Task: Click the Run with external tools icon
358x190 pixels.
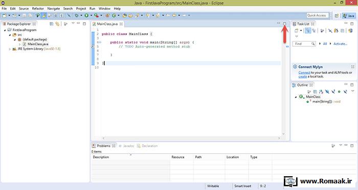Action: 96,15
